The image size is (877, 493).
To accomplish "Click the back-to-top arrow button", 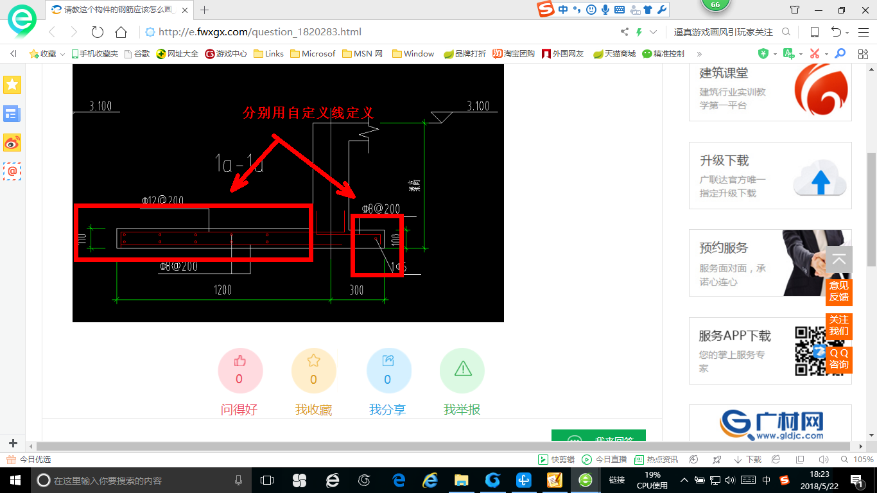I will (x=839, y=260).
